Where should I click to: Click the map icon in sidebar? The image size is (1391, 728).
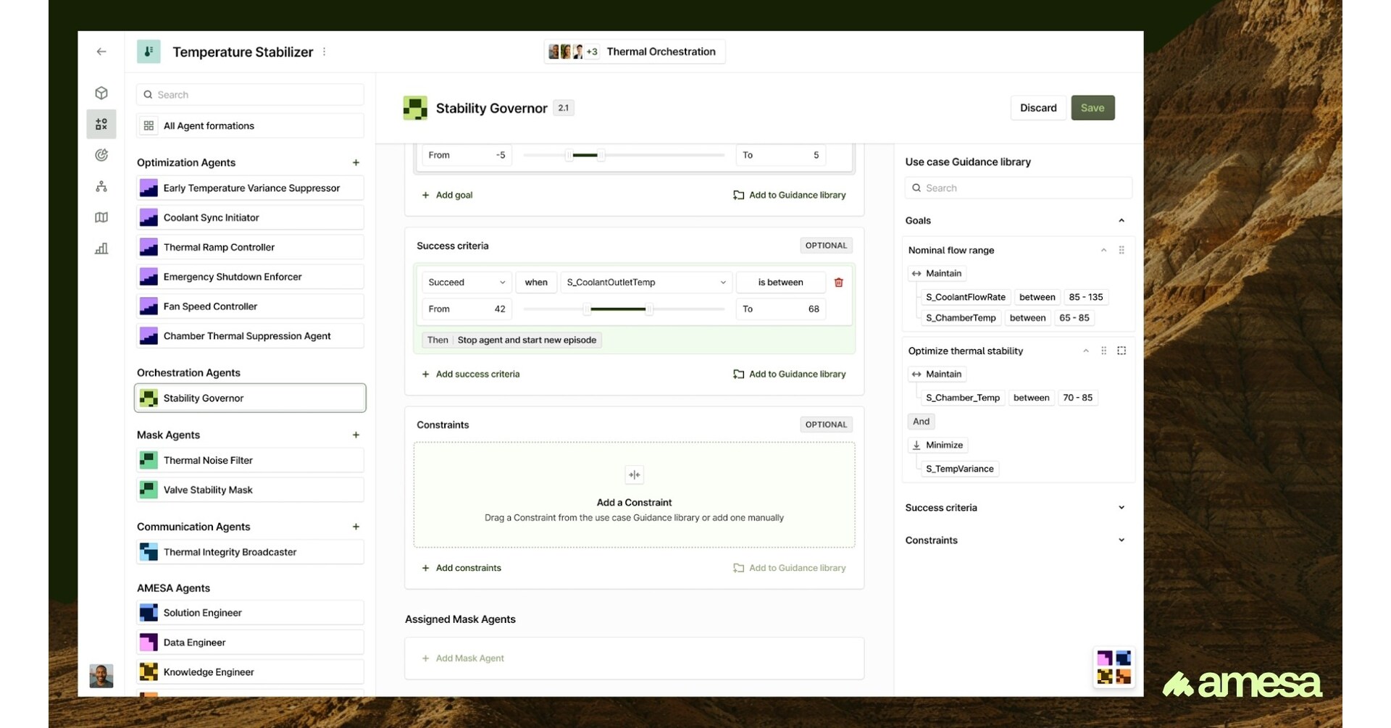tap(101, 217)
